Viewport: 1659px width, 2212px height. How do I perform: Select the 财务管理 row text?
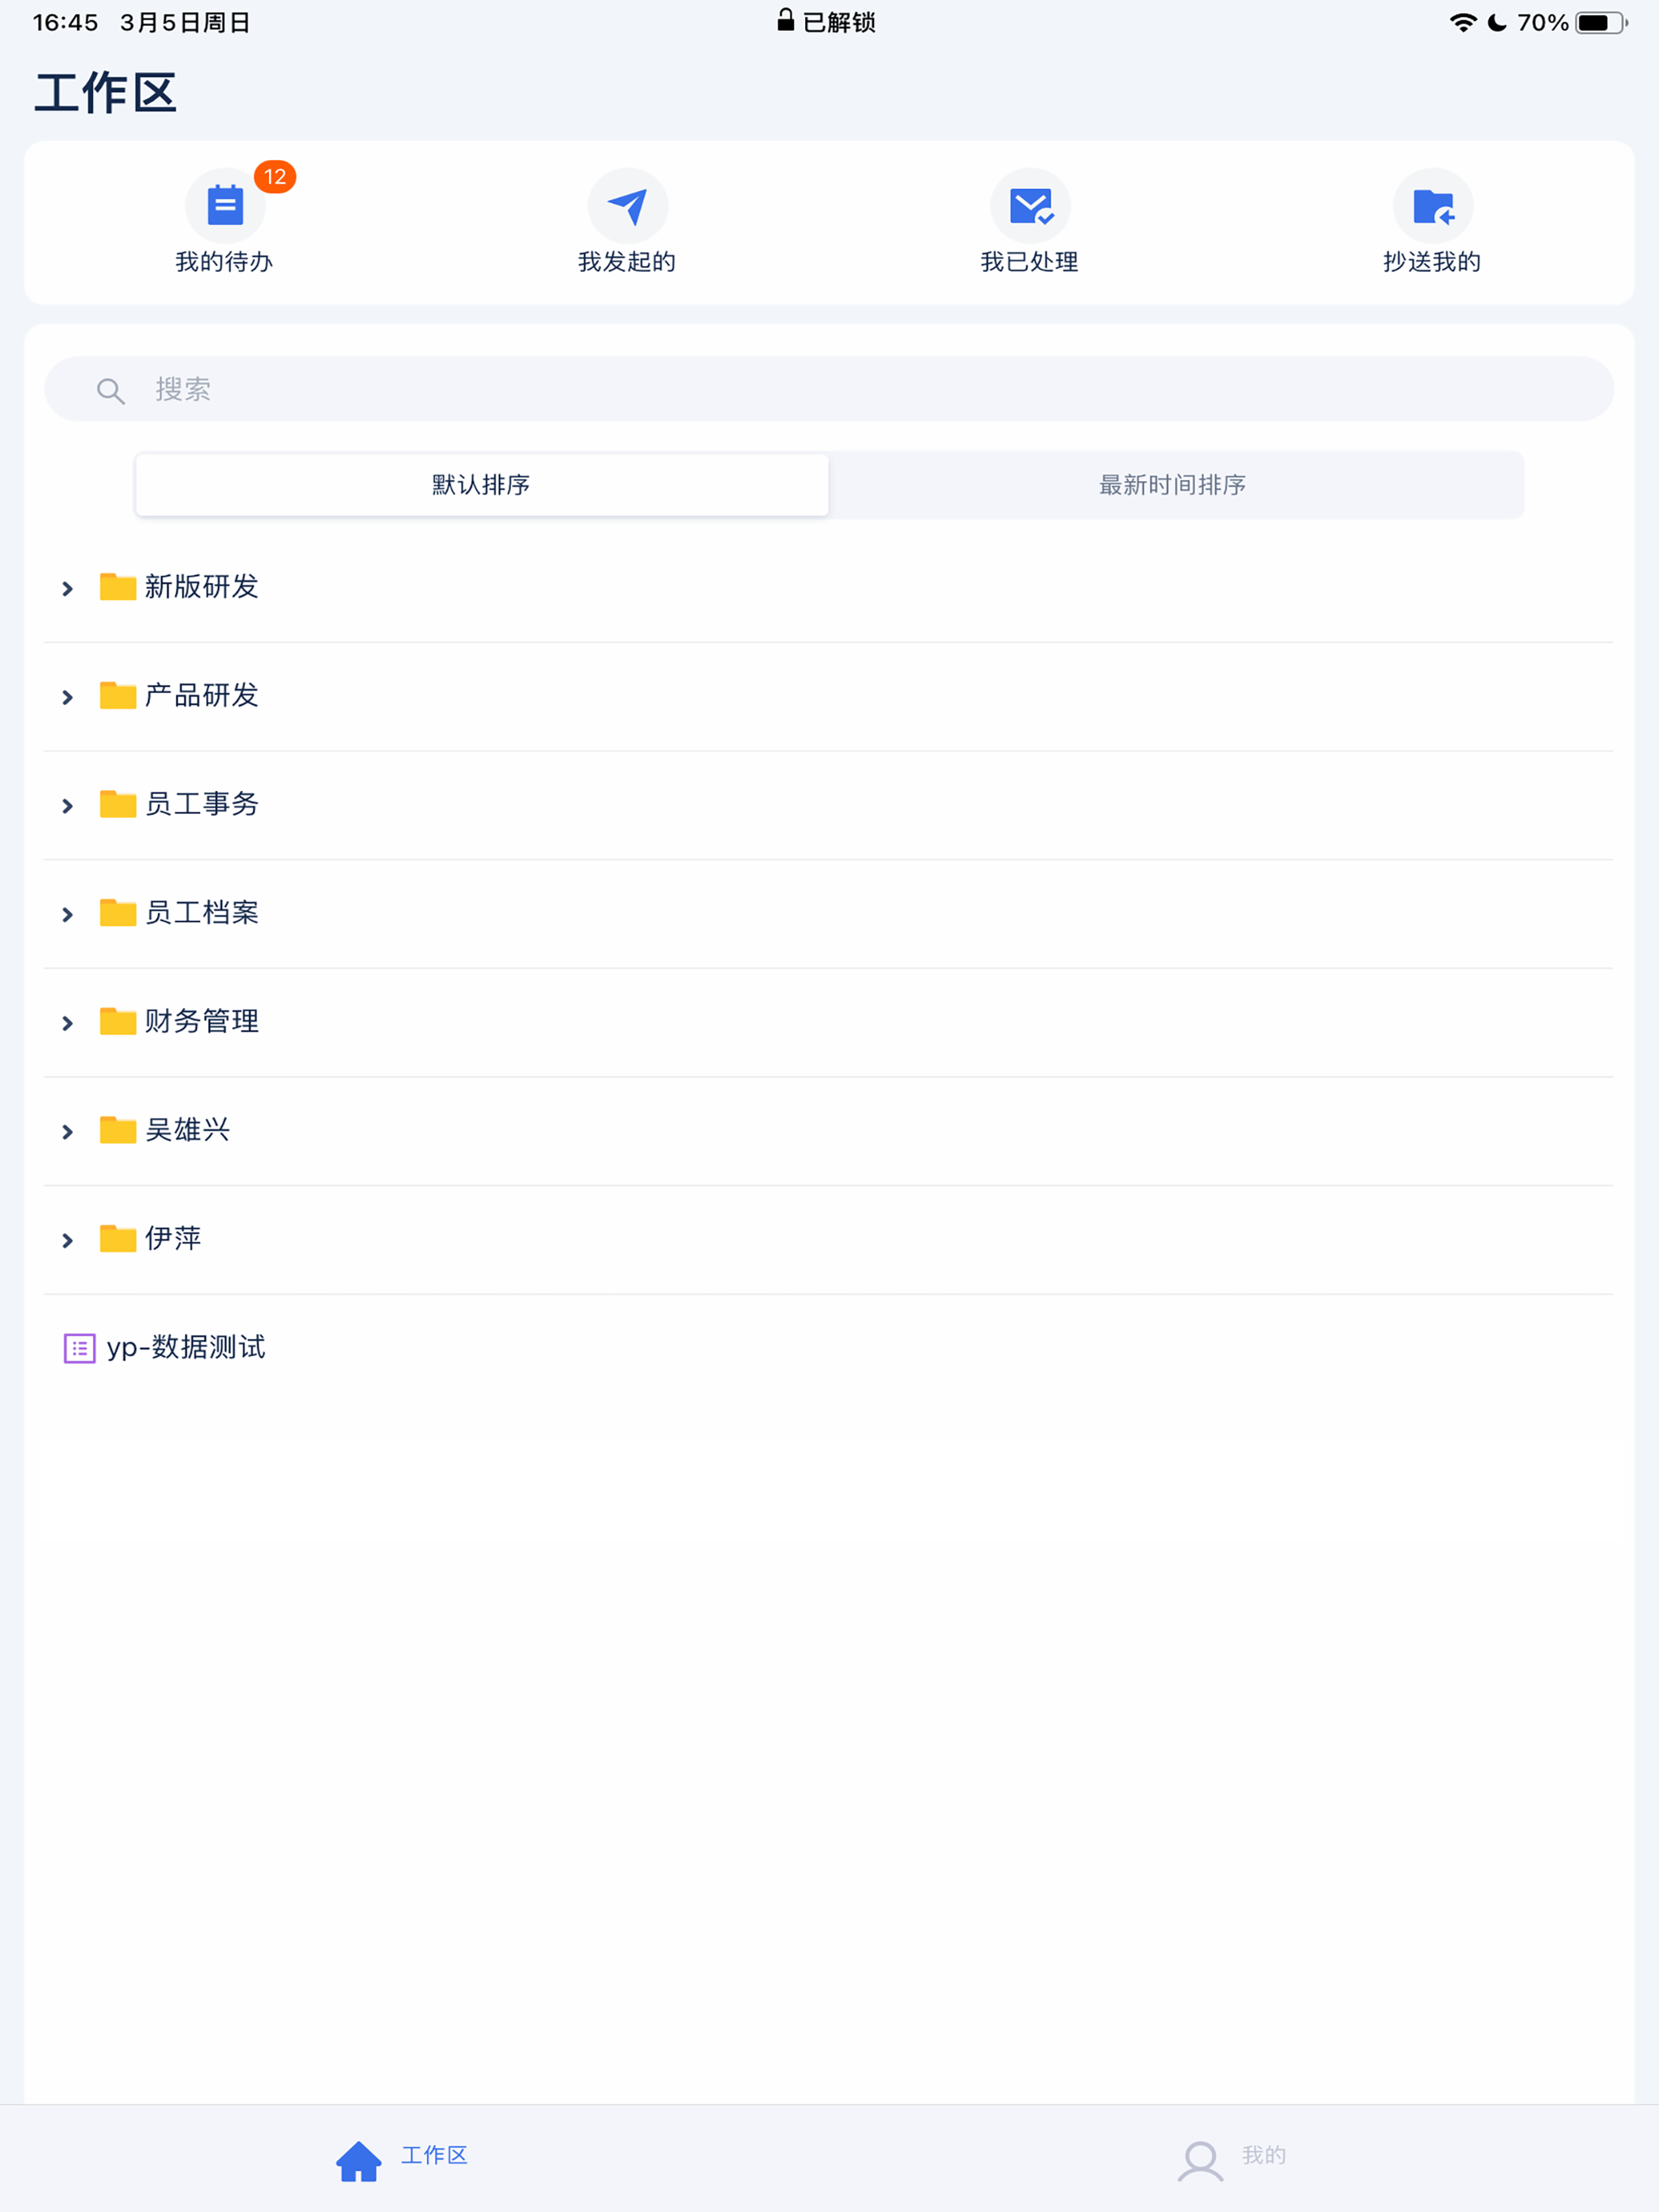[x=203, y=1021]
